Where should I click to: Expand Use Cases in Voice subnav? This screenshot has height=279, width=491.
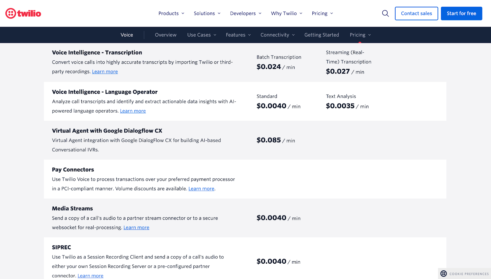pyautogui.click(x=202, y=35)
